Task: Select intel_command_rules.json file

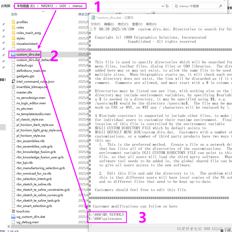Action: pos(35,82)
